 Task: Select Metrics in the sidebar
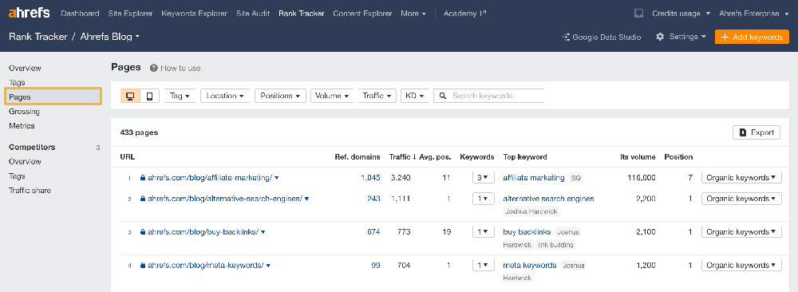coord(22,125)
